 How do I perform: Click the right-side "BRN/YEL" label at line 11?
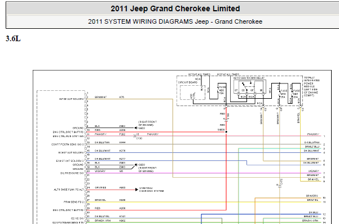click(313, 200)
